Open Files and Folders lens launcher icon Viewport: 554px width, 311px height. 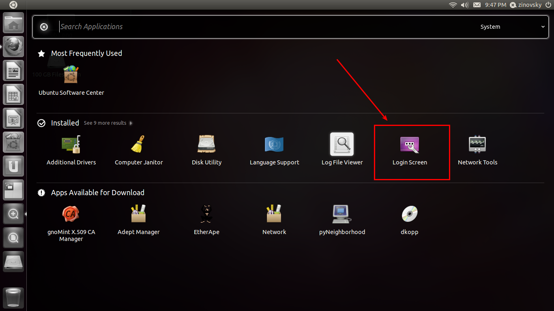tap(13, 238)
